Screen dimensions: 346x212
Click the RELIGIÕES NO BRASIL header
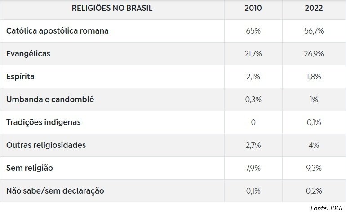112,8
